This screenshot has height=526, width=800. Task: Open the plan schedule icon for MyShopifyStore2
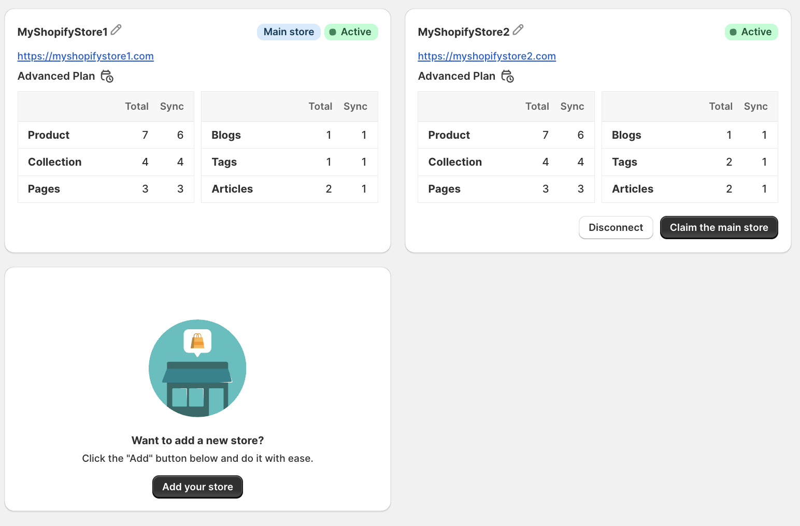point(508,77)
